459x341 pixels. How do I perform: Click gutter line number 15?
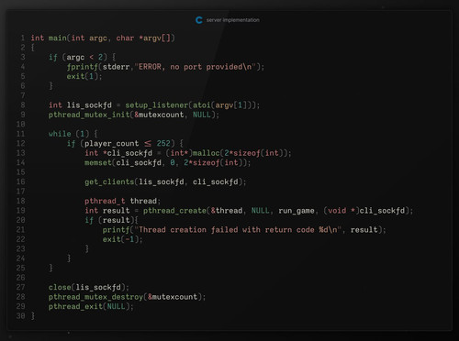(21, 172)
